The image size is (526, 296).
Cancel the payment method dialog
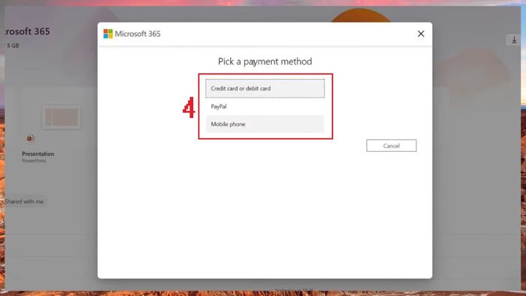pos(391,146)
